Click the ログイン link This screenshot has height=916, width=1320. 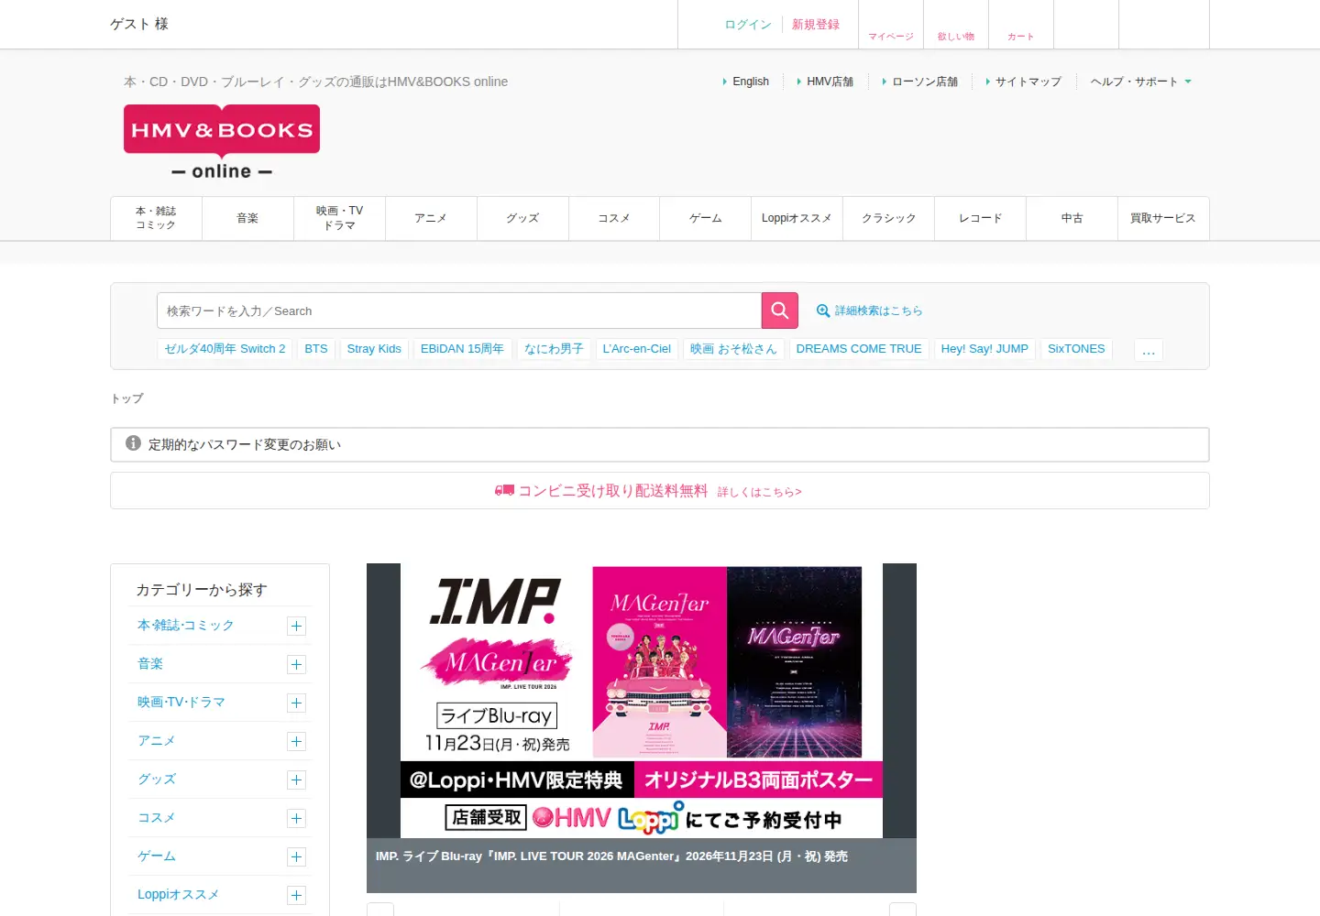[x=748, y=25]
